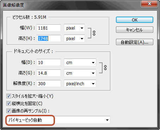
Task: Open 自動設定(A)... auto settings
Action: pyautogui.click(x=135, y=42)
